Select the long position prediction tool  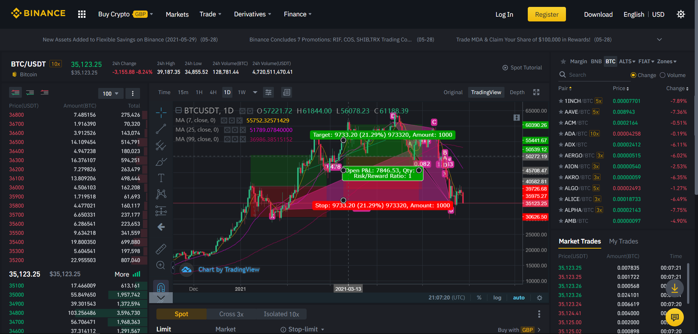[x=161, y=211]
